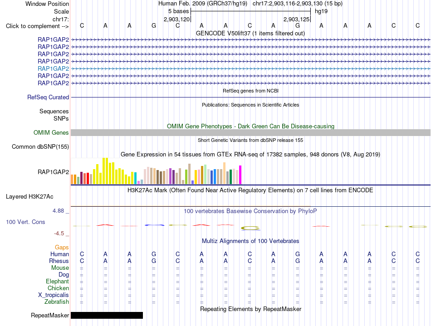Click the Zebrafish species label

[x=57, y=302]
